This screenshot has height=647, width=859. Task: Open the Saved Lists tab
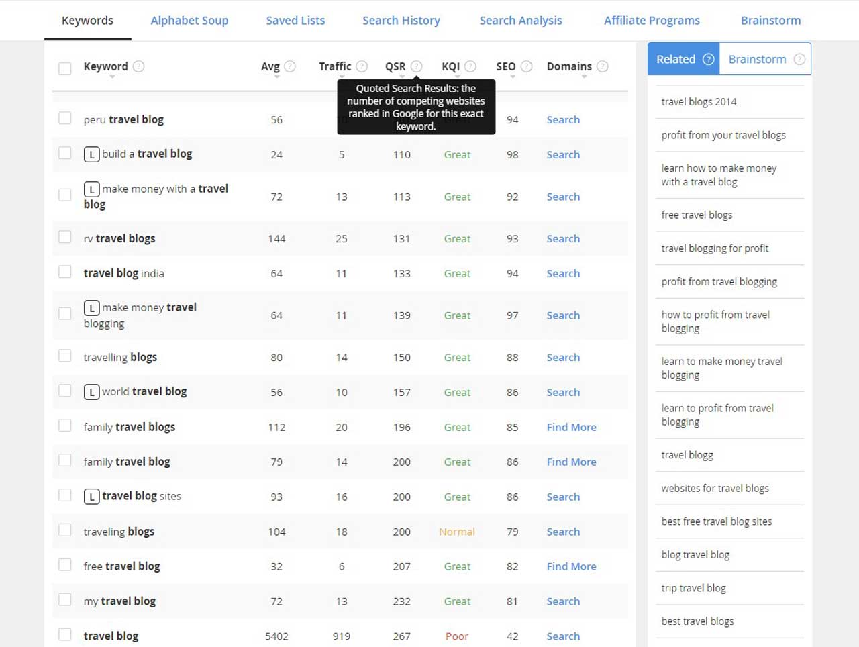click(295, 21)
